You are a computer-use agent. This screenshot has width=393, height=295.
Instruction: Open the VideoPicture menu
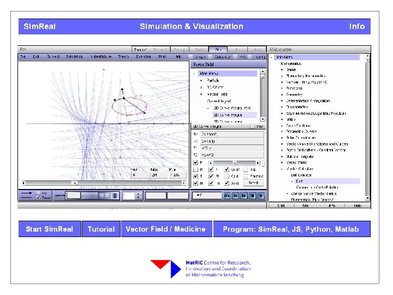pos(101,57)
